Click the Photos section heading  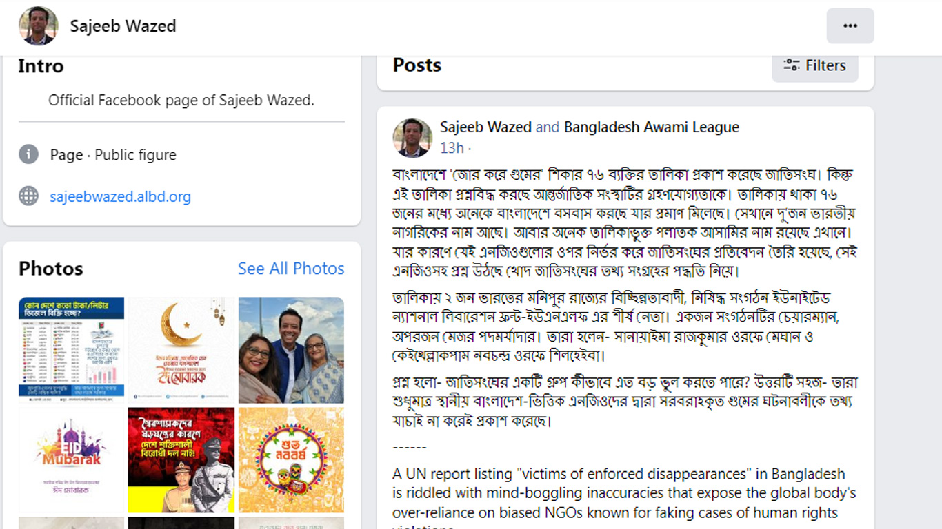[51, 269]
